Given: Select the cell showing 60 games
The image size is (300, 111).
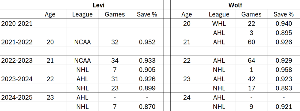Looking at the screenshot, I should tap(251, 42).
